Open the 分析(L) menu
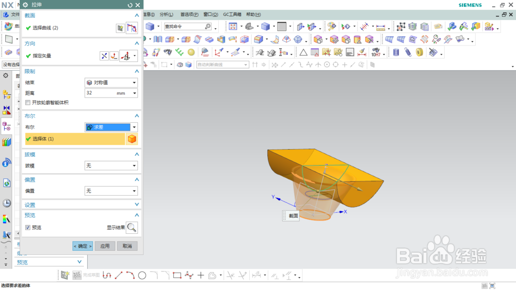The width and height of the screenshot is (516, 290). pos(167,14)
